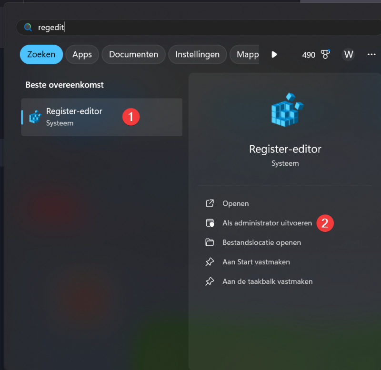Click the Register-editor title in details pane

tap(285, 149)
